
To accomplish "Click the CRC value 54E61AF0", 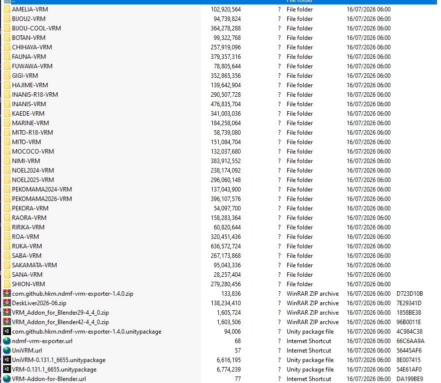I will [409, 370].
